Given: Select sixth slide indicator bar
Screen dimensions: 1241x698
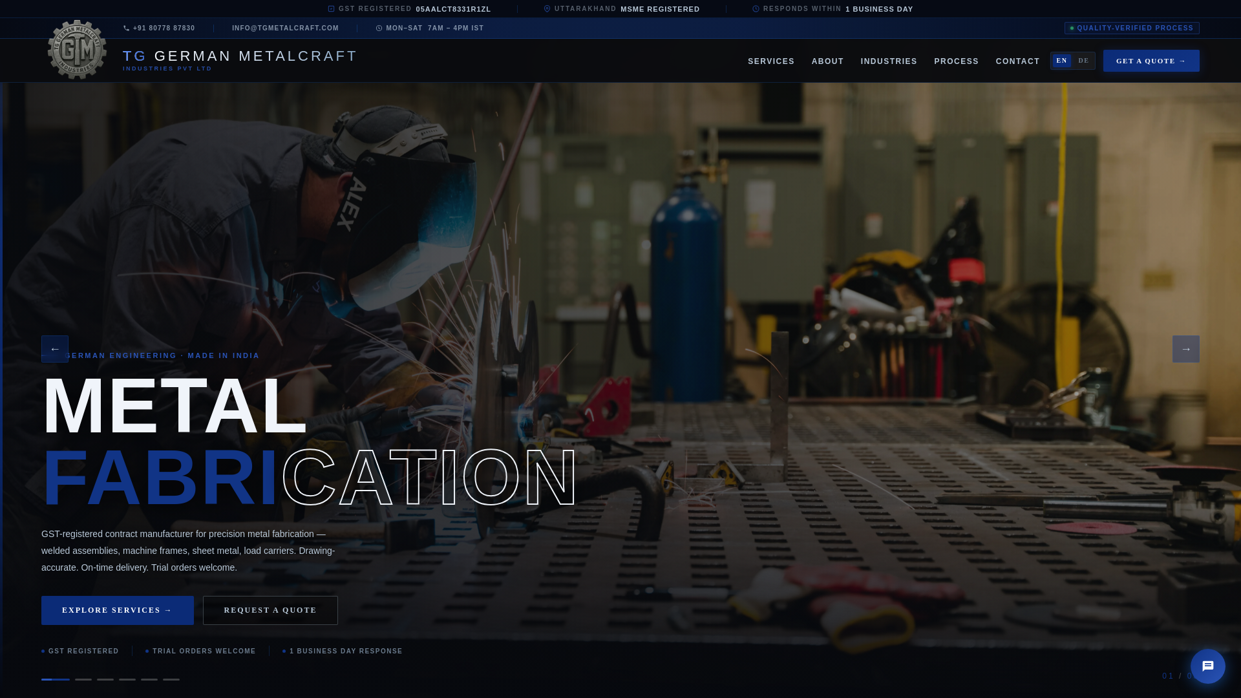Looking at the screenshot, I should [171, 679].
